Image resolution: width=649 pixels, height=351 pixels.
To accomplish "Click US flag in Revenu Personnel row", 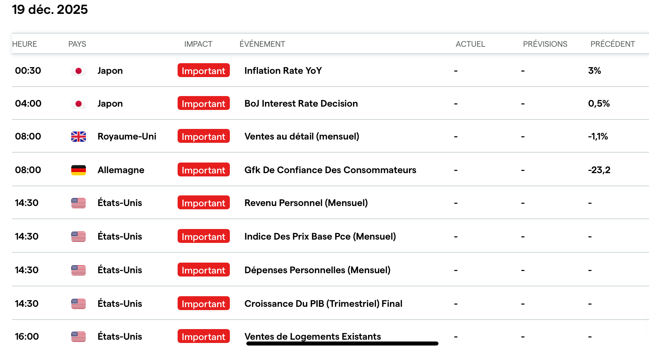I will point(79,203).
